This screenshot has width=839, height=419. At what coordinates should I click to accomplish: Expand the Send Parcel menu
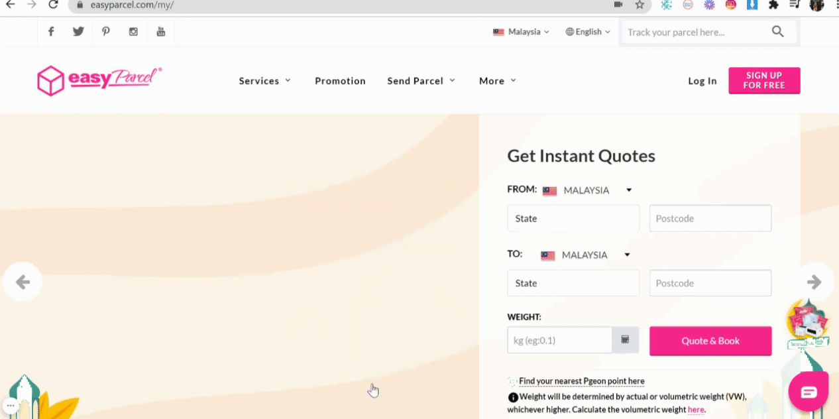pos(421,81)
